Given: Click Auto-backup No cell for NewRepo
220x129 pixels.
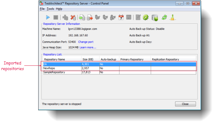Looking at the screenshot, I should click(109, 68).
